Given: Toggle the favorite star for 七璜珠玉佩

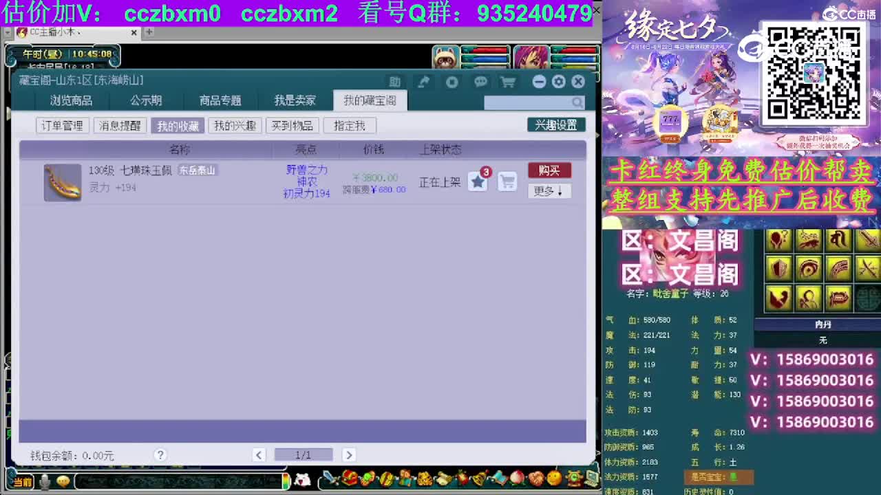Looking at the screenshot, I should point(478,181).
